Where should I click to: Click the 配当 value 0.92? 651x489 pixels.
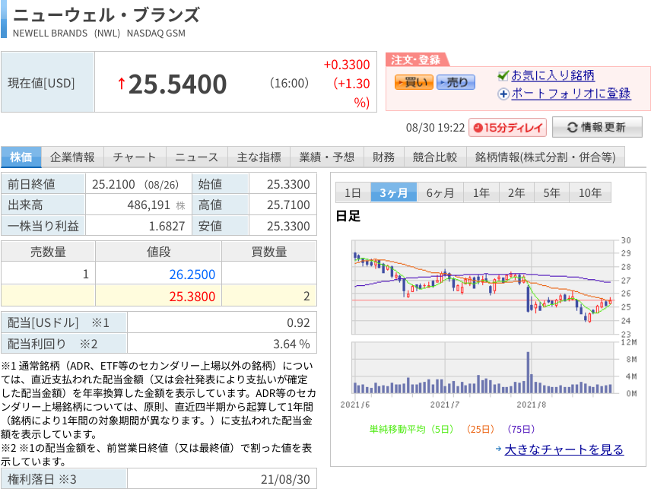tap(298, 322)
